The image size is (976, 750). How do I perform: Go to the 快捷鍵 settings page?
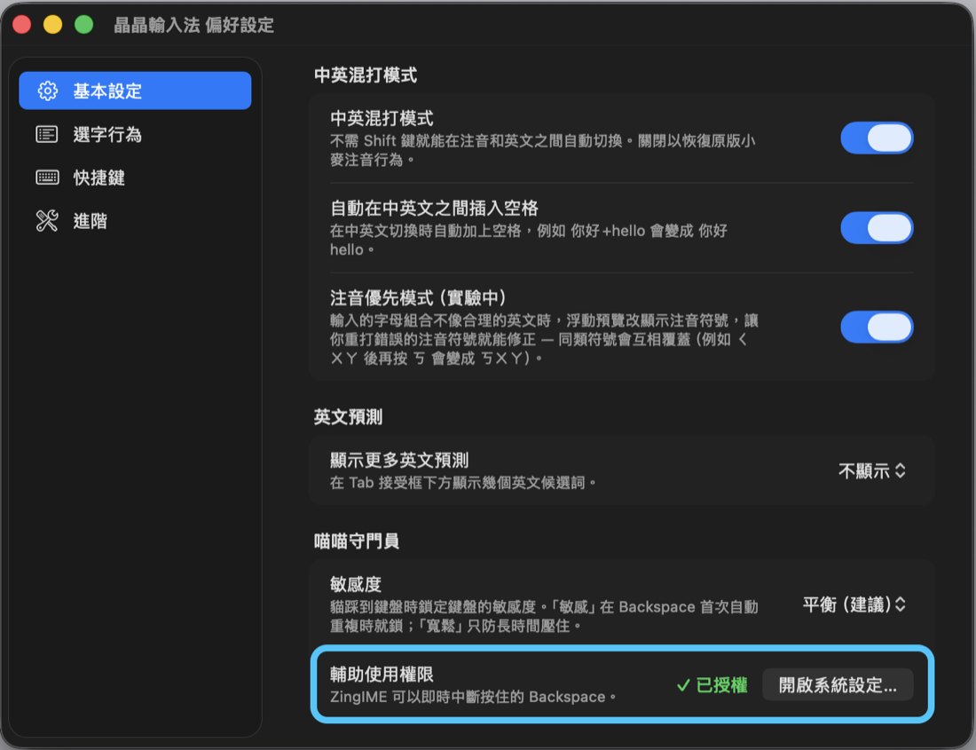(x=135, y=178)
